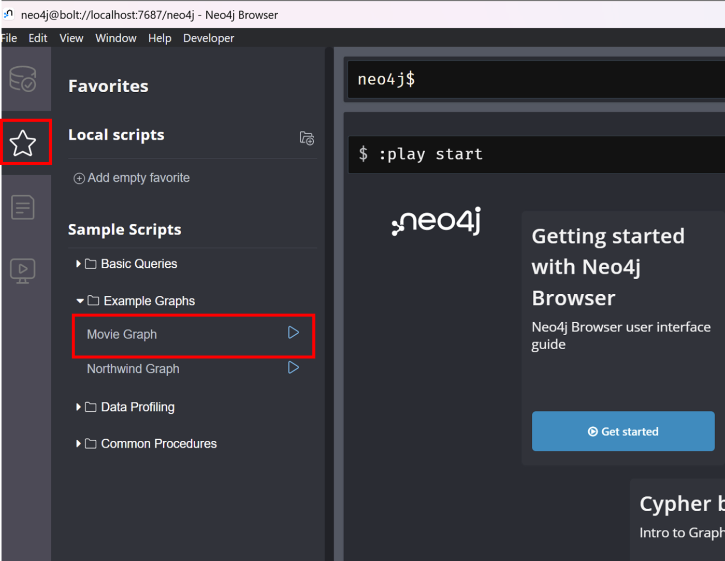Open the Project Files document sidebar icon

coord(23,207)
